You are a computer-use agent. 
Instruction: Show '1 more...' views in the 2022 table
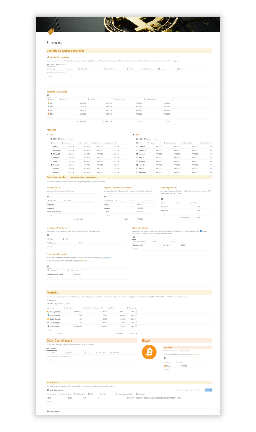click(70, 139)
